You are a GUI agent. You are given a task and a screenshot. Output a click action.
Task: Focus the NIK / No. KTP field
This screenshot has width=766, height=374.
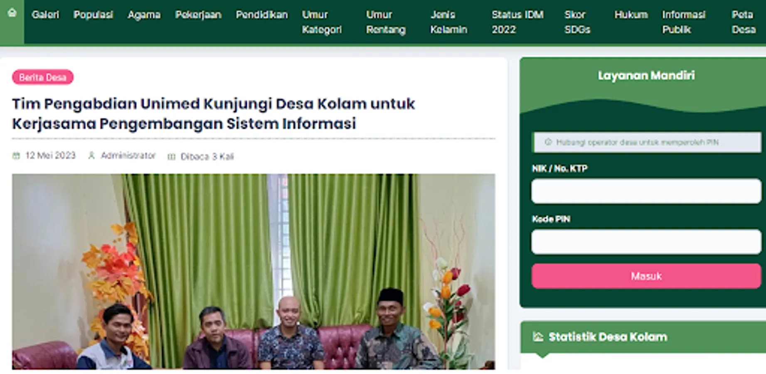click(646, 191)
